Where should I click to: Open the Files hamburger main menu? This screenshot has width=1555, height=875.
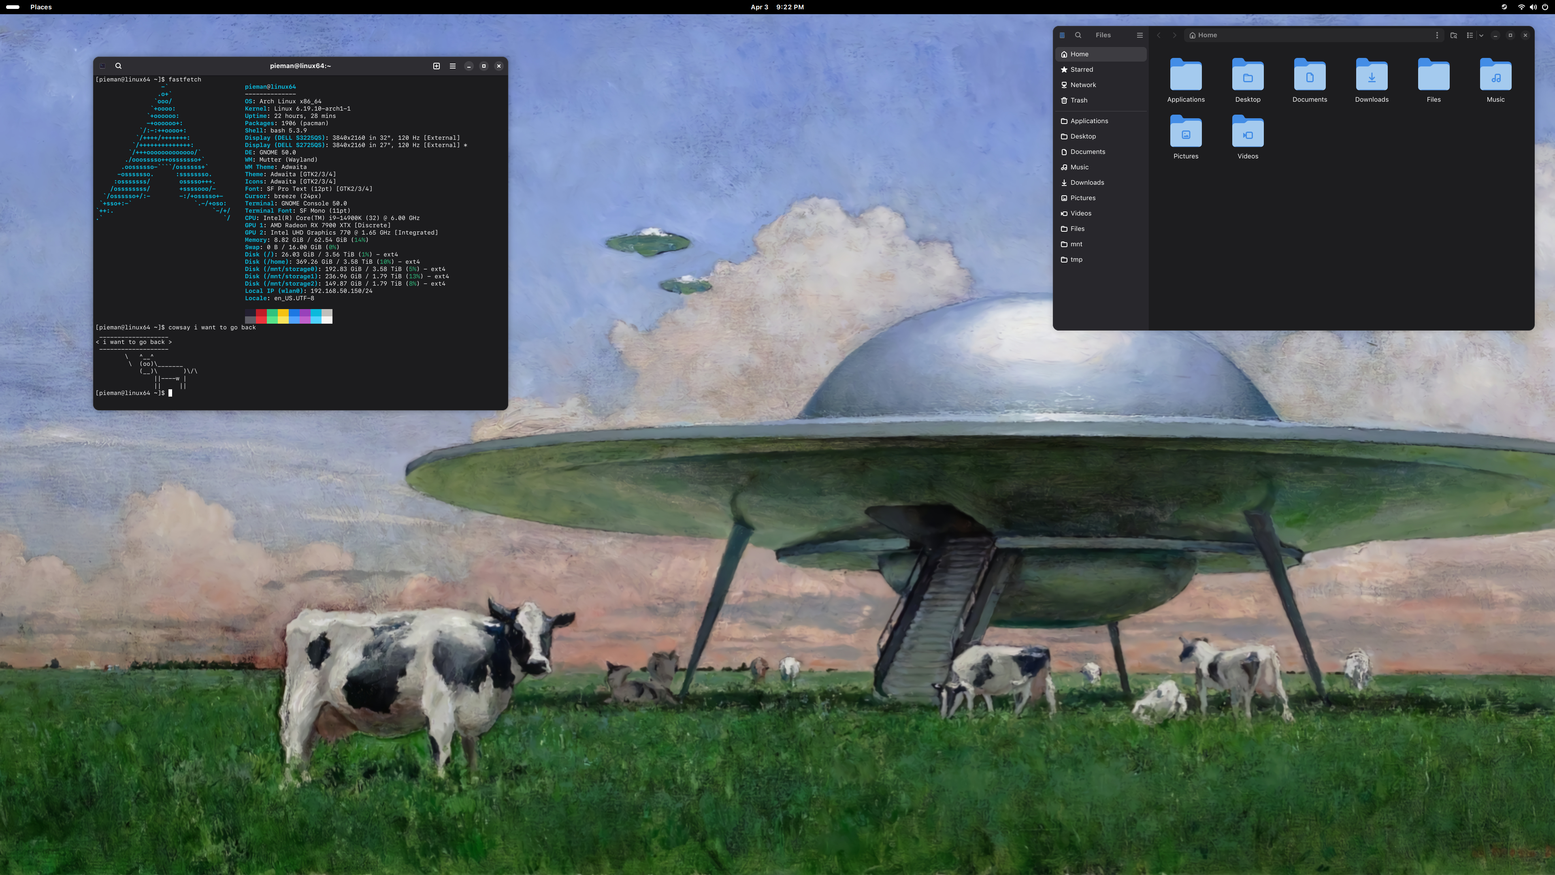(1140, 35)
